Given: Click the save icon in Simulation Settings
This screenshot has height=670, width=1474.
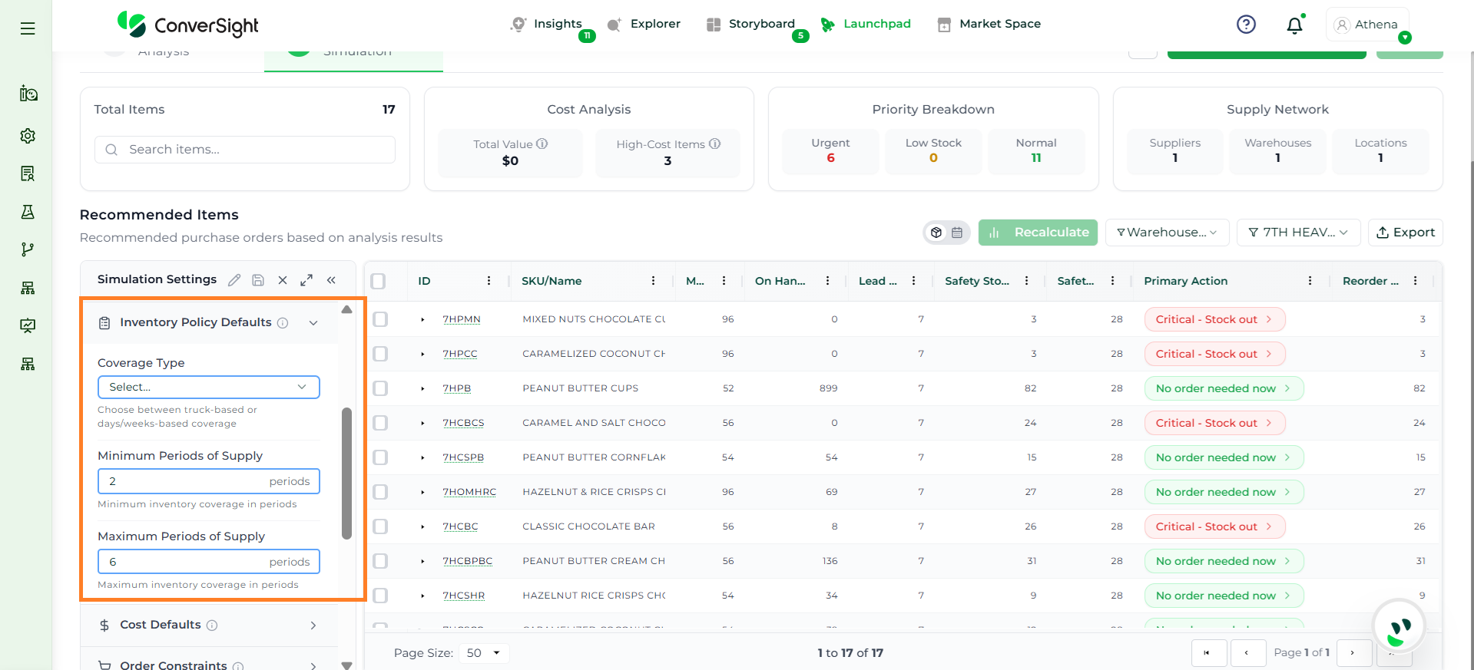Looking at the screenshot, I should coord(258,280).
